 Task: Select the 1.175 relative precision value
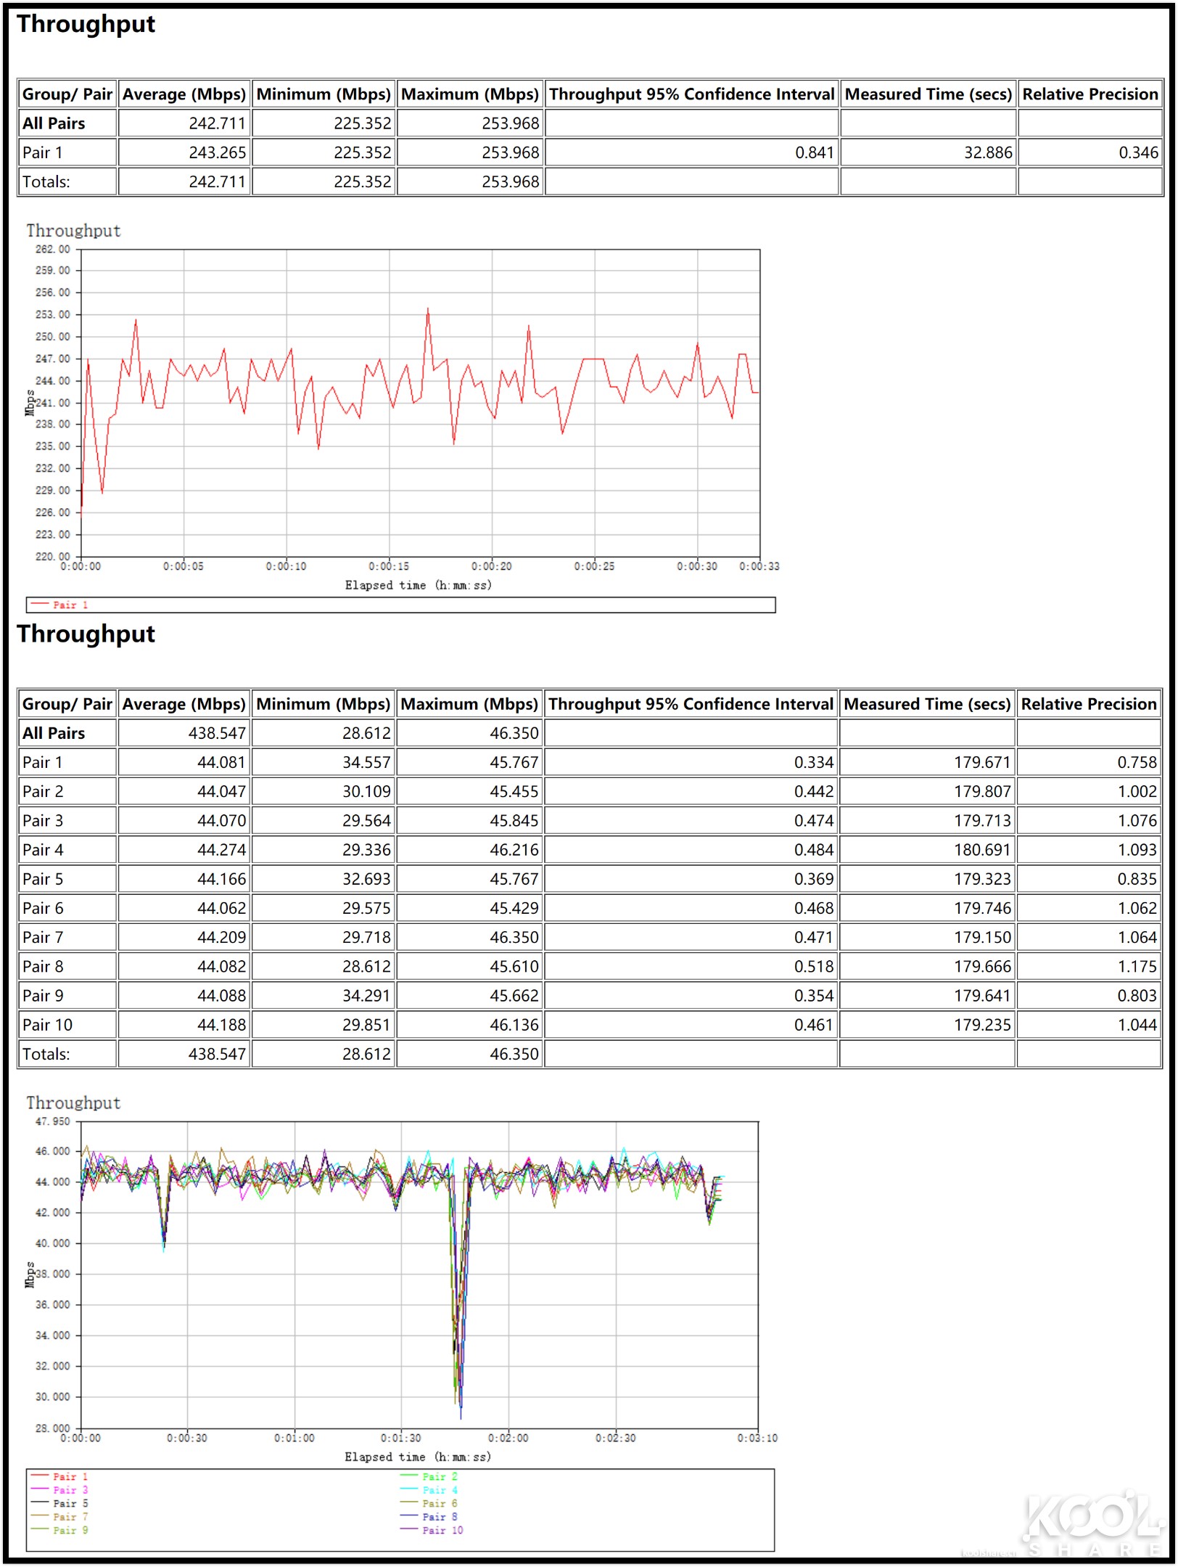coord(1137,967)
